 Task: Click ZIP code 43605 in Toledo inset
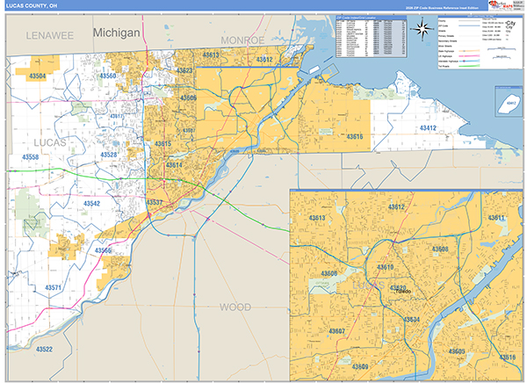(456, 350)
